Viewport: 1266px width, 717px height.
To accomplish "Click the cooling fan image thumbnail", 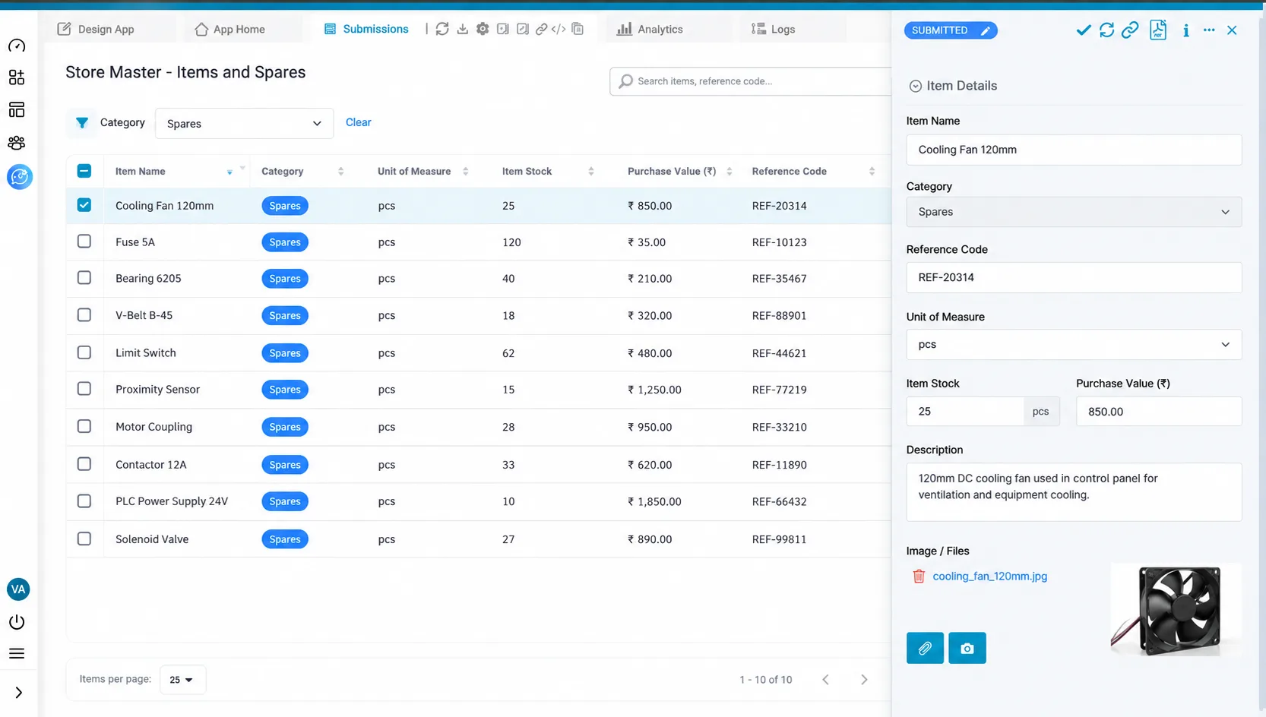I will click(1176, 610).
